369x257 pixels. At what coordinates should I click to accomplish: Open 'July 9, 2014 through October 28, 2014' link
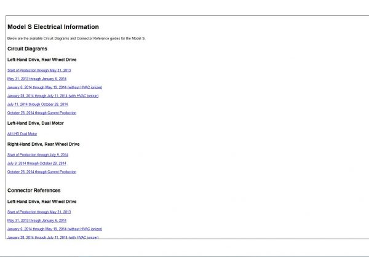pyautogui.click(x=37, y=164)
